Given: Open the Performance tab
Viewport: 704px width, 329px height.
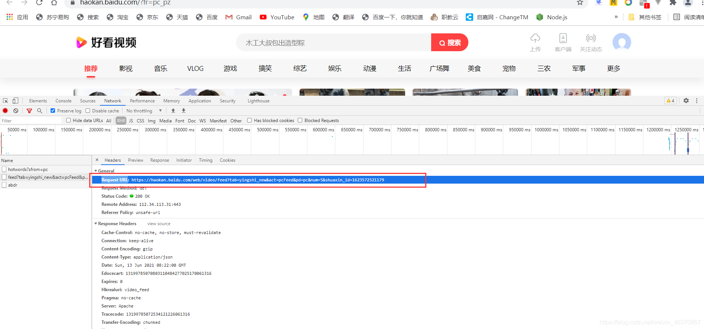Looking at the screenshot, I should (142, 101).
